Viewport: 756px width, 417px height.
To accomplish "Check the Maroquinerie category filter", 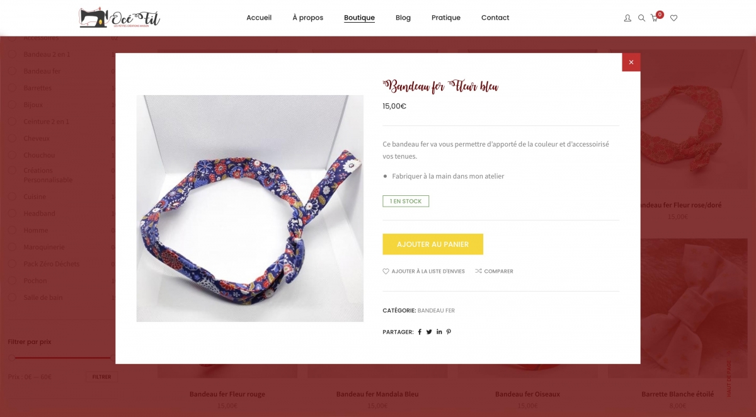I will click(12, 247).
